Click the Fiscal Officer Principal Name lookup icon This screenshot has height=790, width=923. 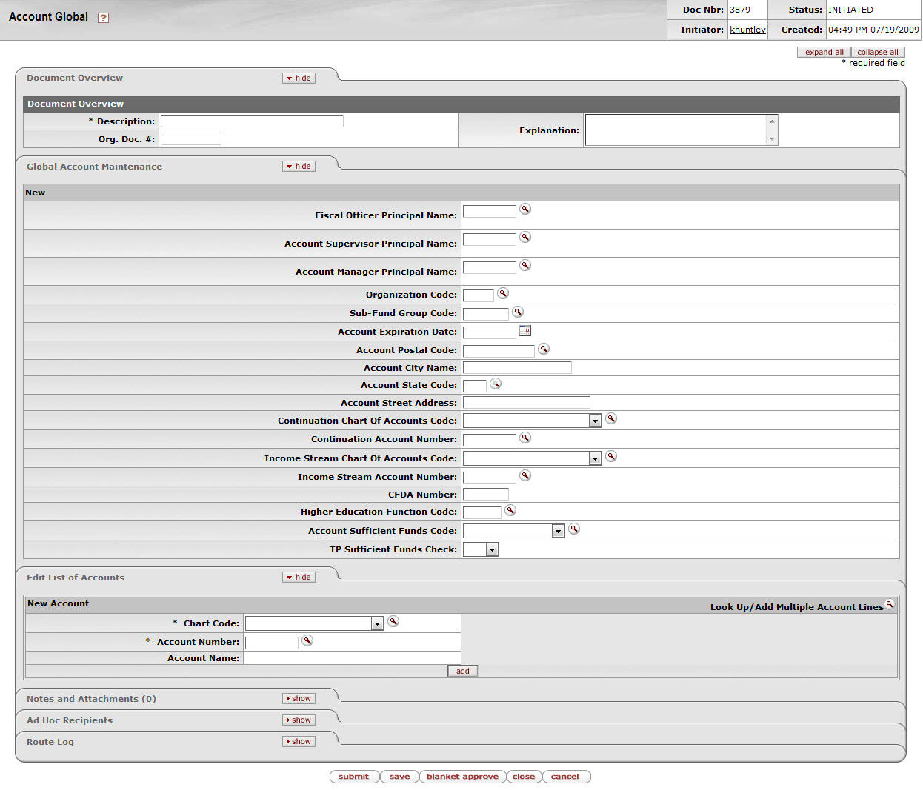tap(525, 210)
